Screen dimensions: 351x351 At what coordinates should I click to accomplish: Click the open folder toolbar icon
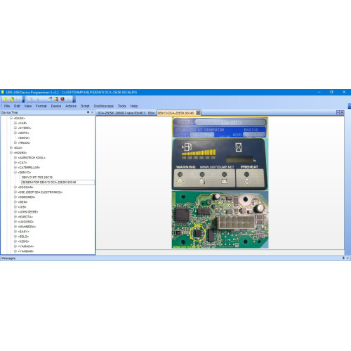pos(12,99)
